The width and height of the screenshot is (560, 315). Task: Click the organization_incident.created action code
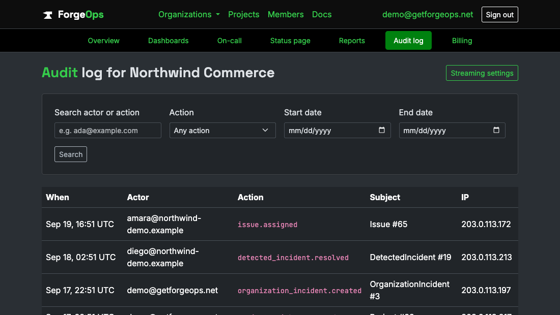pos(300,291)
